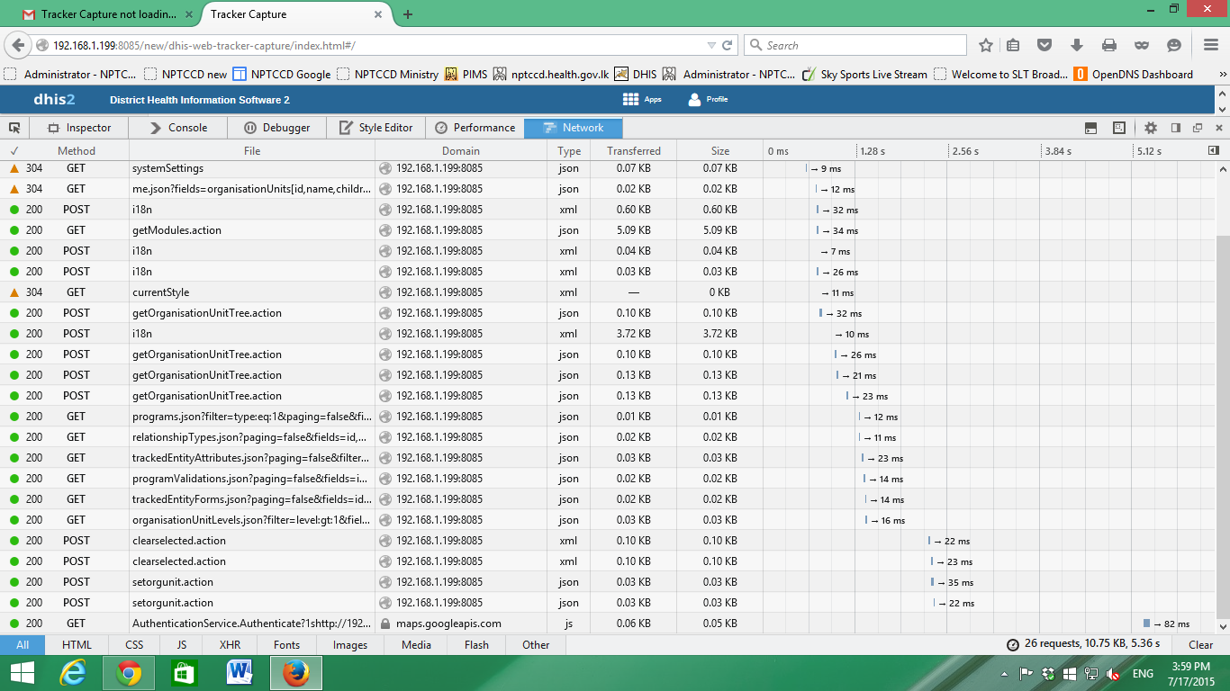Bookmark this page with the star icon
Image resolution: width=1230 pixels, height=691 pixels.
(986, 45)
